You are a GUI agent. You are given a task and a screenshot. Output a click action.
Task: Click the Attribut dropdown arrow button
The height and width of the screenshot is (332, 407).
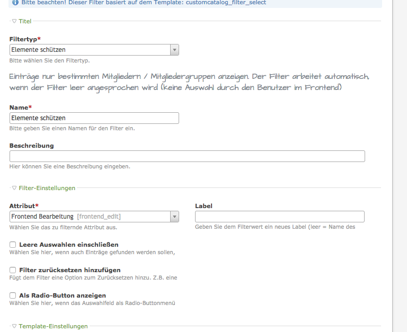point(174,217)
